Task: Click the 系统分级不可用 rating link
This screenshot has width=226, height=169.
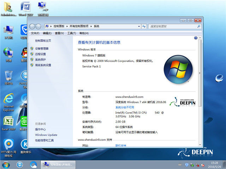Action: point(125,107)
